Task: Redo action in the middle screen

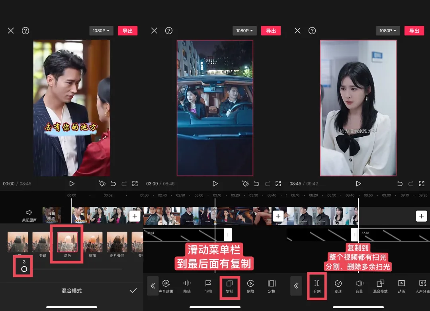Action: pos(268,183)
